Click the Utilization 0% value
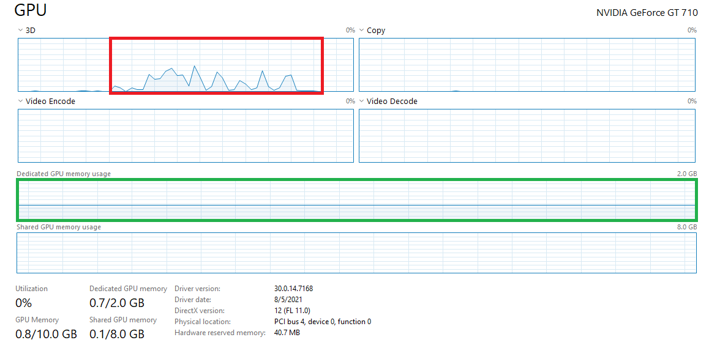 (x=23, y=303)
